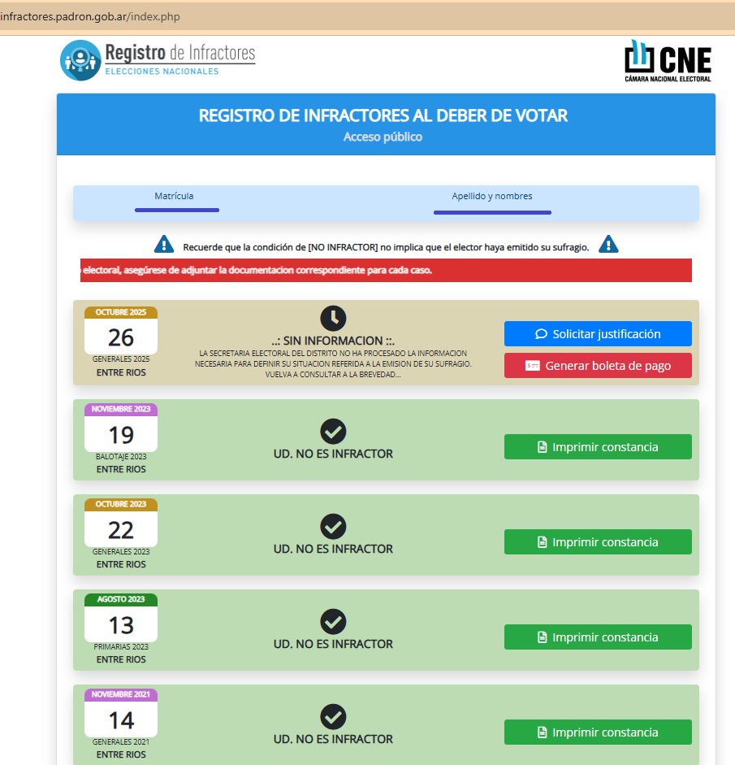This screenshot has height=765, width=735.
Task: Select the 26 October 2025 calendar tile
Action: point(121,336)
